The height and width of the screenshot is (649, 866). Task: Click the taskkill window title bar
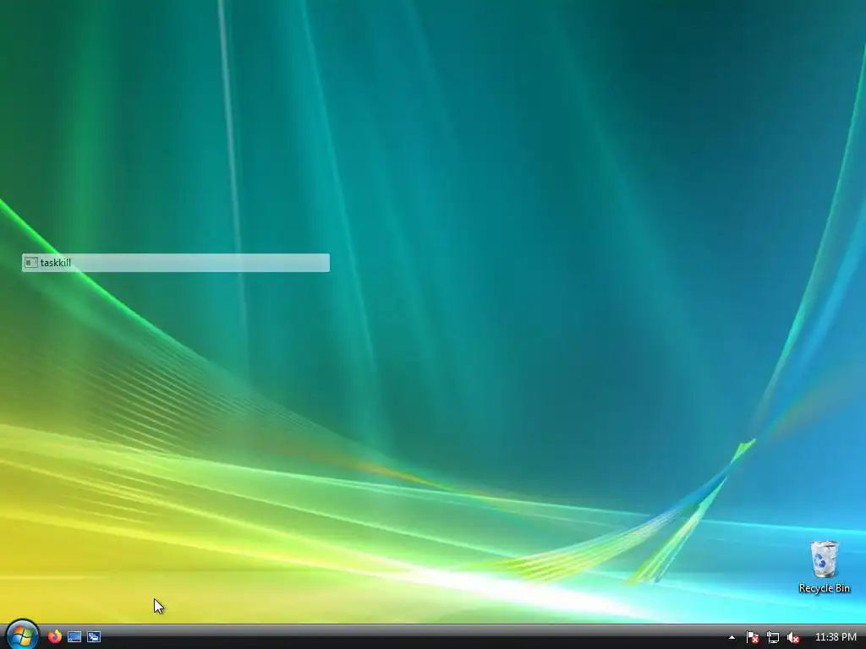[176, 263]
